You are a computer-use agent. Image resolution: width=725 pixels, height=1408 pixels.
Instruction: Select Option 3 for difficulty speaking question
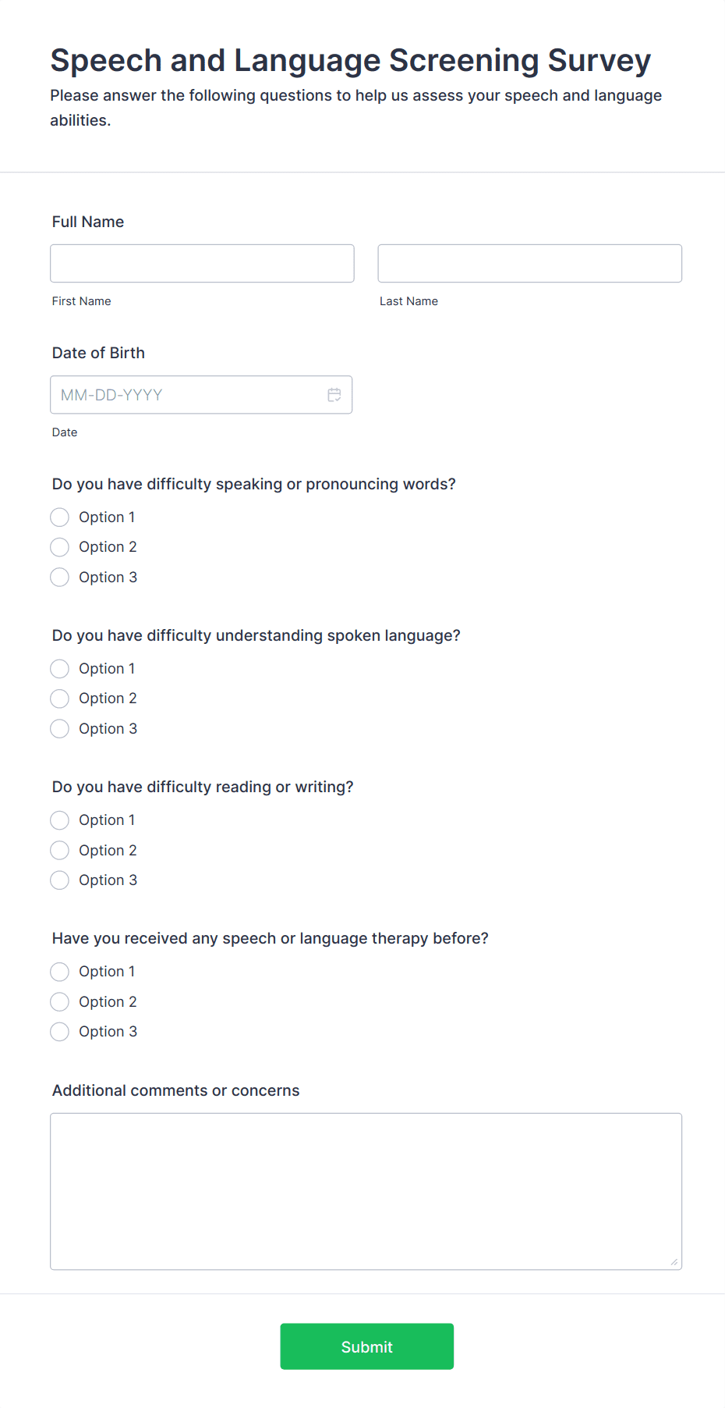(x=60, y=578)
